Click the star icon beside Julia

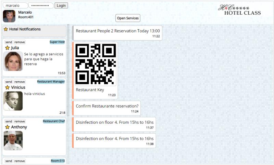pyautogui.click(x=7, y=48)
